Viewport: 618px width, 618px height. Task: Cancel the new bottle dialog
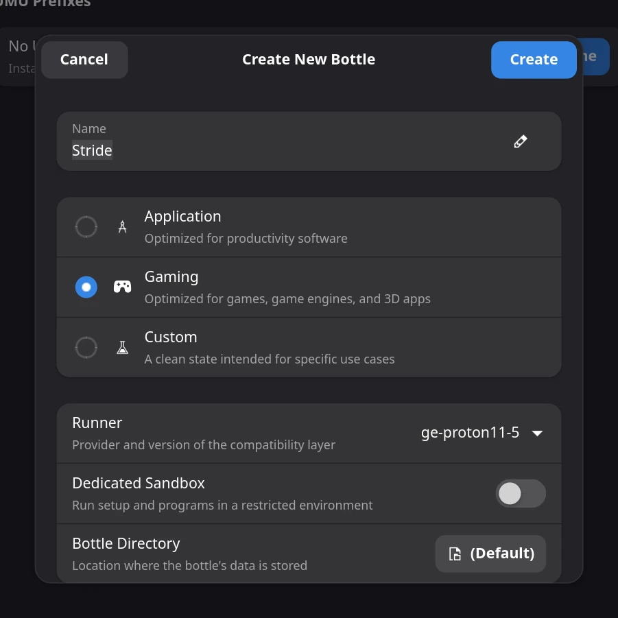click(x=84, y=60)
